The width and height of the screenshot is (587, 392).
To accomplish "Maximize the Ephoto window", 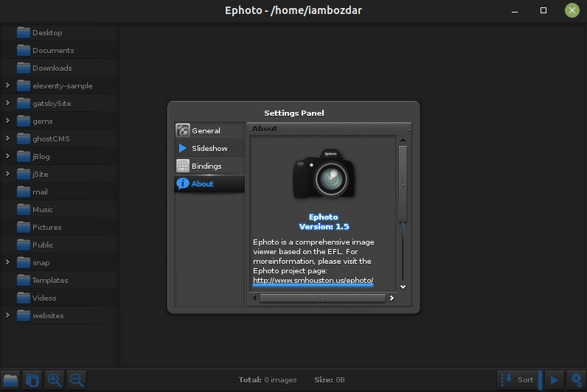I will 543,10.
